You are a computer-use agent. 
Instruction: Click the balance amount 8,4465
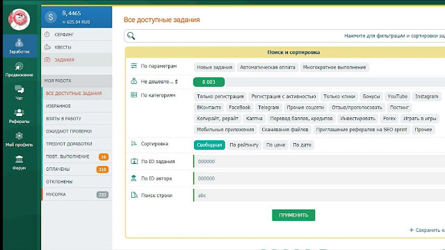pyautogui.click(x=72, y=13)
